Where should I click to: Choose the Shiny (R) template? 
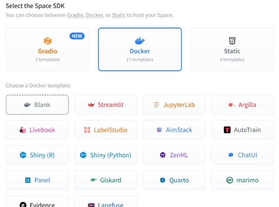[x=37, y=155]
